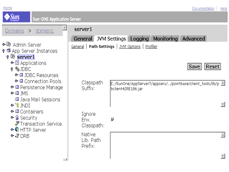
Task: Click the Java Mail Sessions icon
Action: (x=17, y=99)
